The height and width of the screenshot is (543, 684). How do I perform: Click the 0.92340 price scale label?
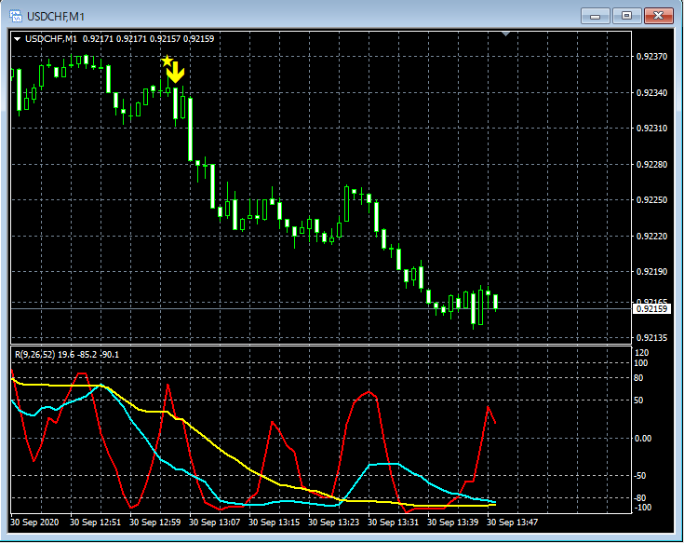pos(651,92)
